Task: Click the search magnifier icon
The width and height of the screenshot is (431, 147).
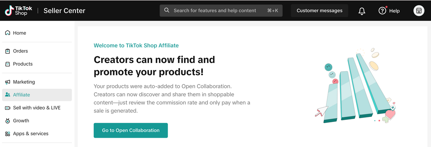Action: (x=167, y=10)
